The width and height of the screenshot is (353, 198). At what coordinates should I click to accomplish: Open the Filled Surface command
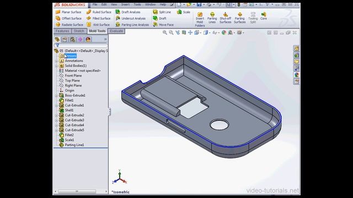pyautogui.click(x=99, y=18)
